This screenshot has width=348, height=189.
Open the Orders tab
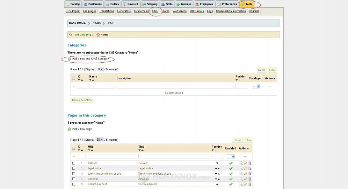click(x=112, y=4)
